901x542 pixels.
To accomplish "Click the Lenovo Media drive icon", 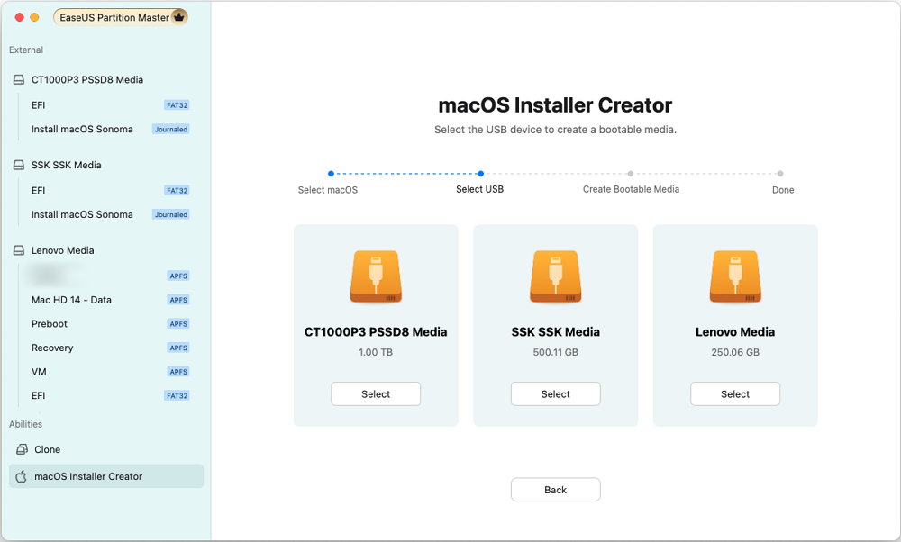I will (735, 276).
